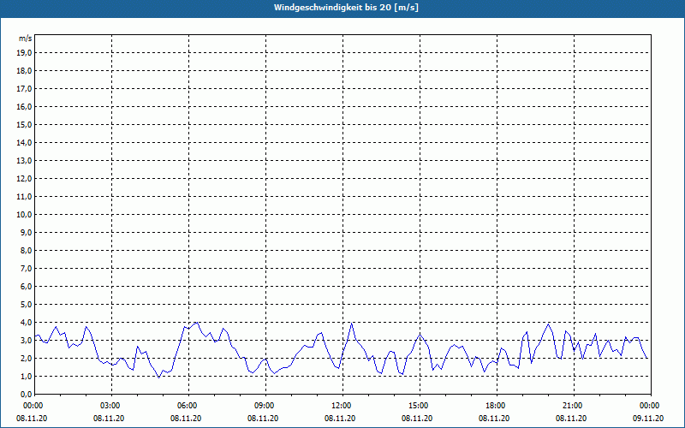Click the 09:00 time axis label

[265, 406]
